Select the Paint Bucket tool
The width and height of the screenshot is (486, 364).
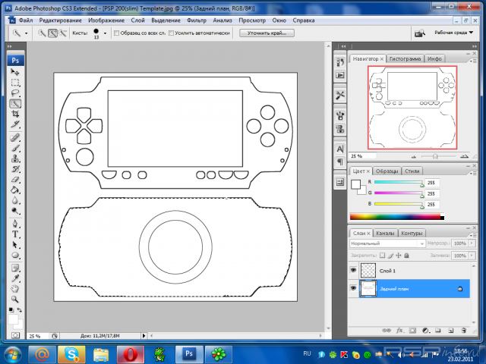point(15,190)
